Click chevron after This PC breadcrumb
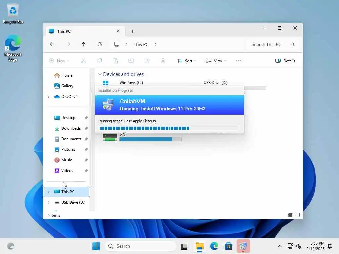Image resolution: width=339 pixels, height=254 pixels. pyautogui.click(x=156, y=44)
